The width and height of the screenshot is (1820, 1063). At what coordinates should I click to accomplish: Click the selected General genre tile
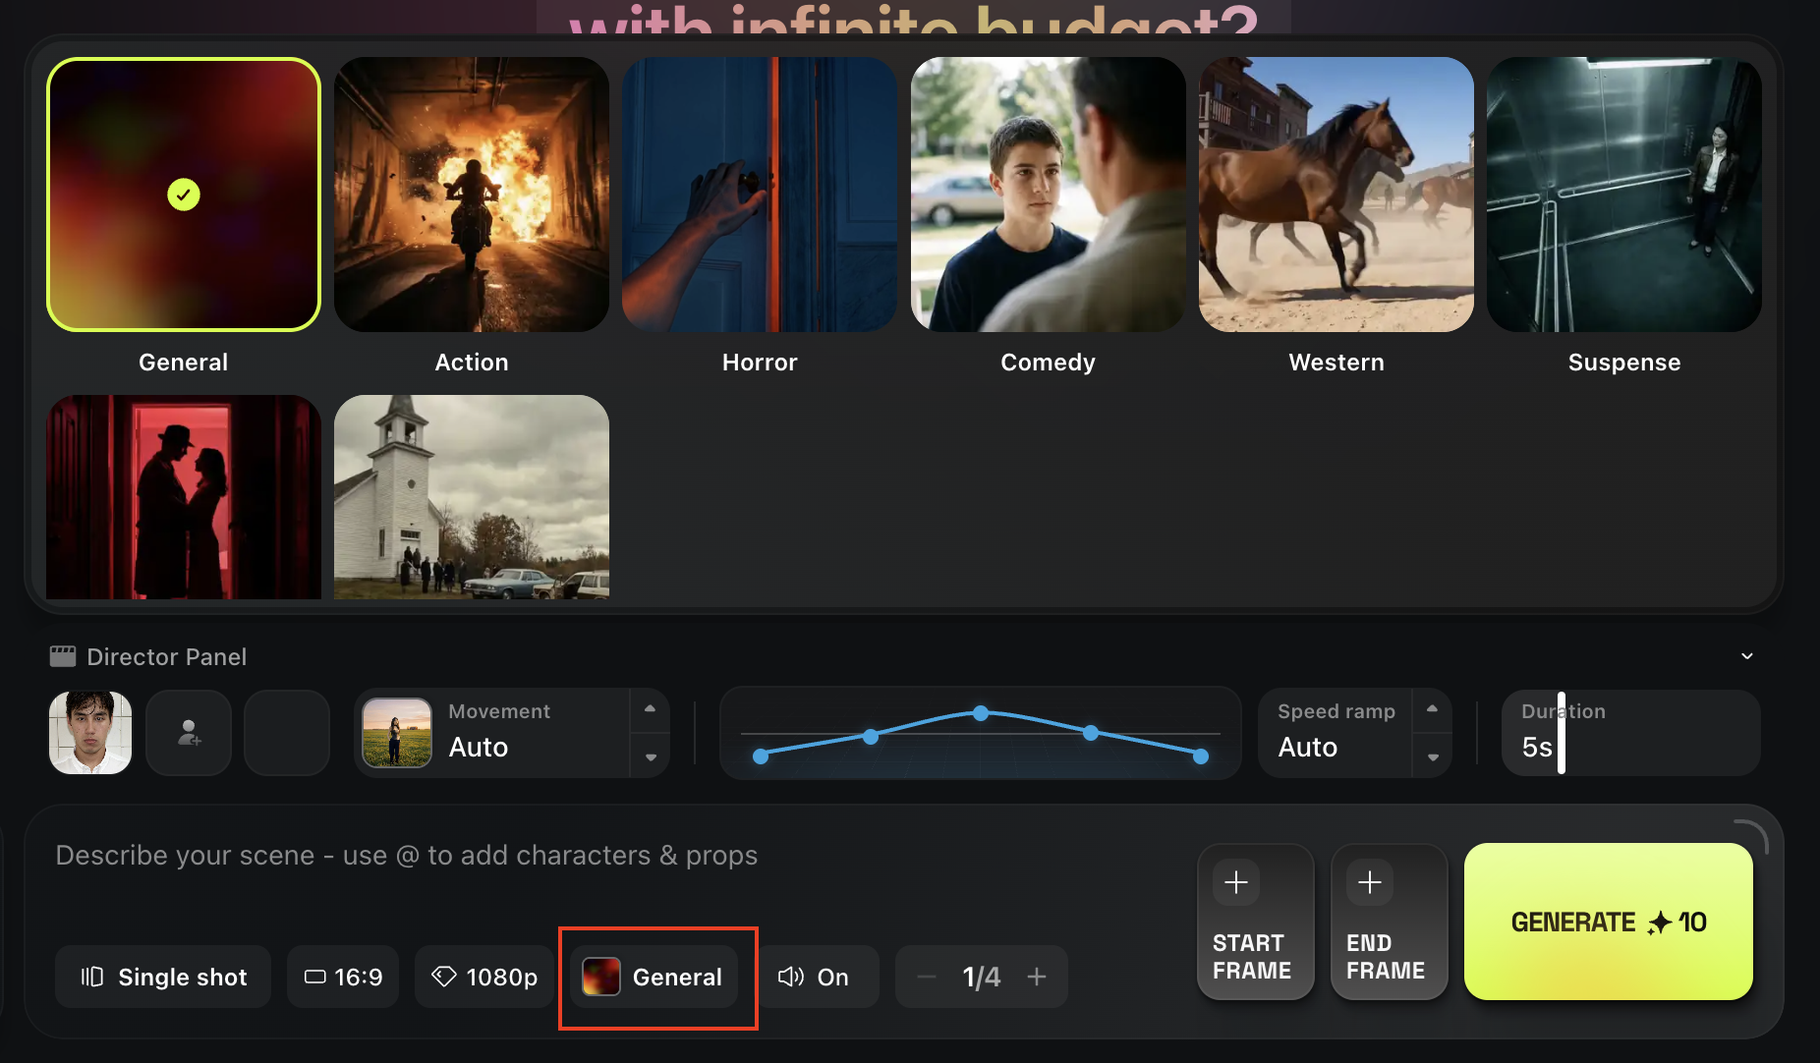tap(184, 195)
